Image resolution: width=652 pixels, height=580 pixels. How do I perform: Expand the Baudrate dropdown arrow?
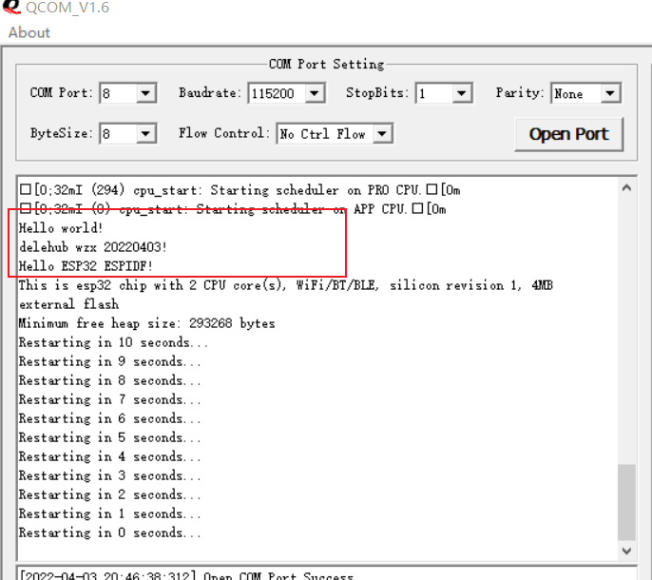point(315,93)
